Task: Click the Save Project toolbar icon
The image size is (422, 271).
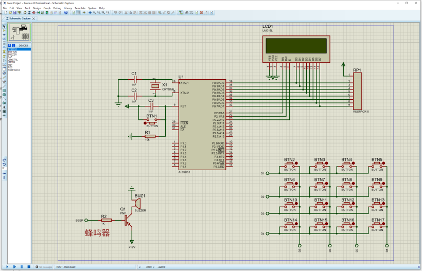Action: click(13, 12)
